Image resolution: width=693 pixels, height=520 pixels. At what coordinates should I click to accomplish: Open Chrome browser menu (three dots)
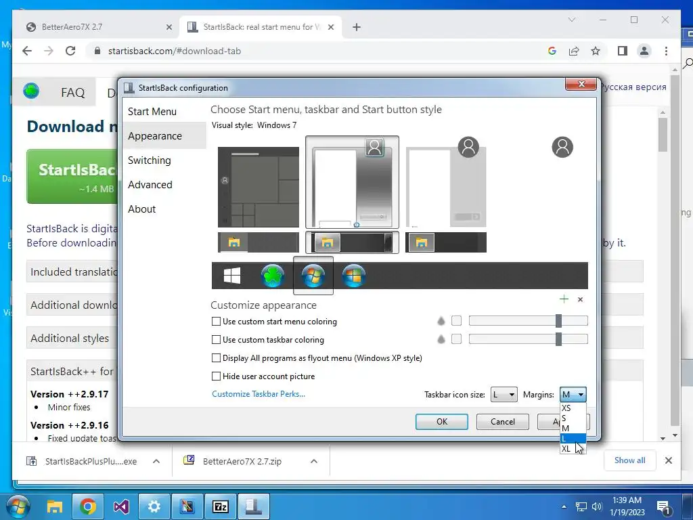coord(666,51)
